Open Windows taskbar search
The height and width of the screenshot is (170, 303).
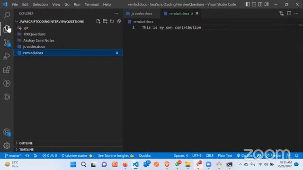(83, 164)
